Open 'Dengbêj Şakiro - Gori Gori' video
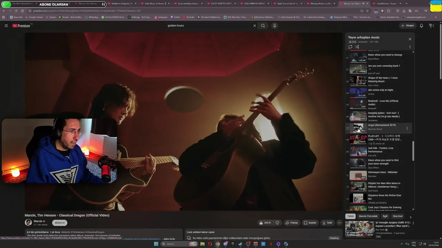This screenshot has height=248, width=442. [379, 116]
